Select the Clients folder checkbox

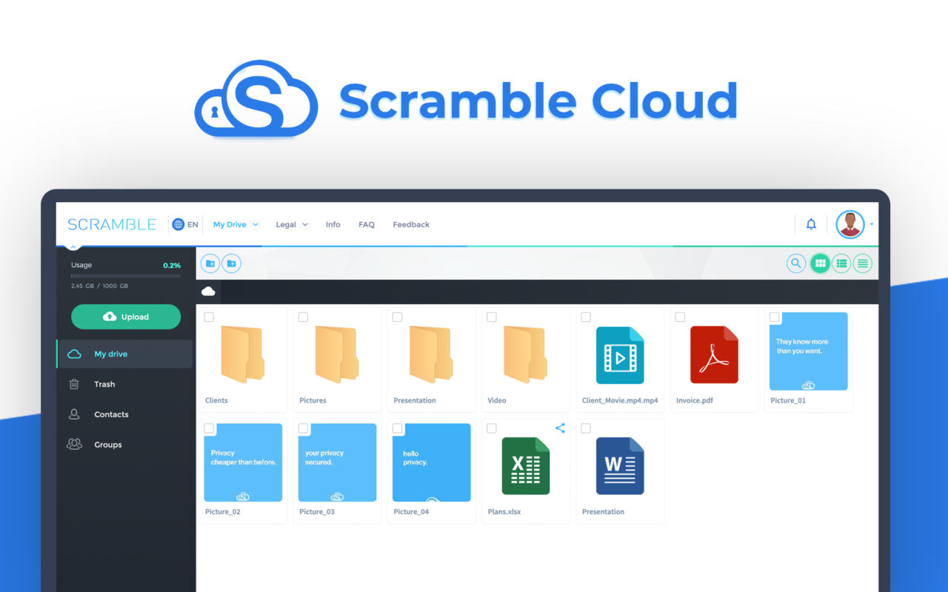click(209, 317)
